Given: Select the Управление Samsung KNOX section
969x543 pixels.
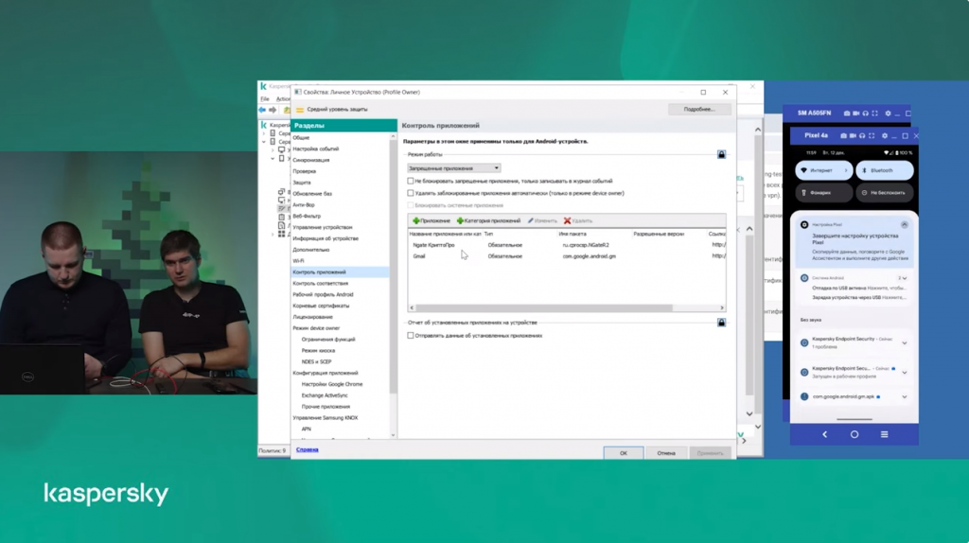Looking at the screenshot, I should coord(326,418).
